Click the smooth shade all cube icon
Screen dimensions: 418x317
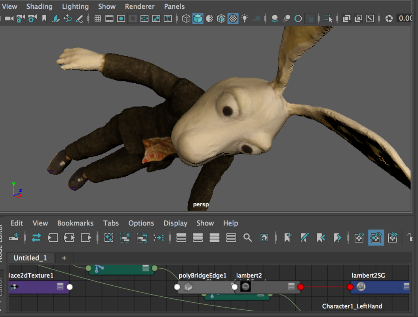tap(198, 19)
